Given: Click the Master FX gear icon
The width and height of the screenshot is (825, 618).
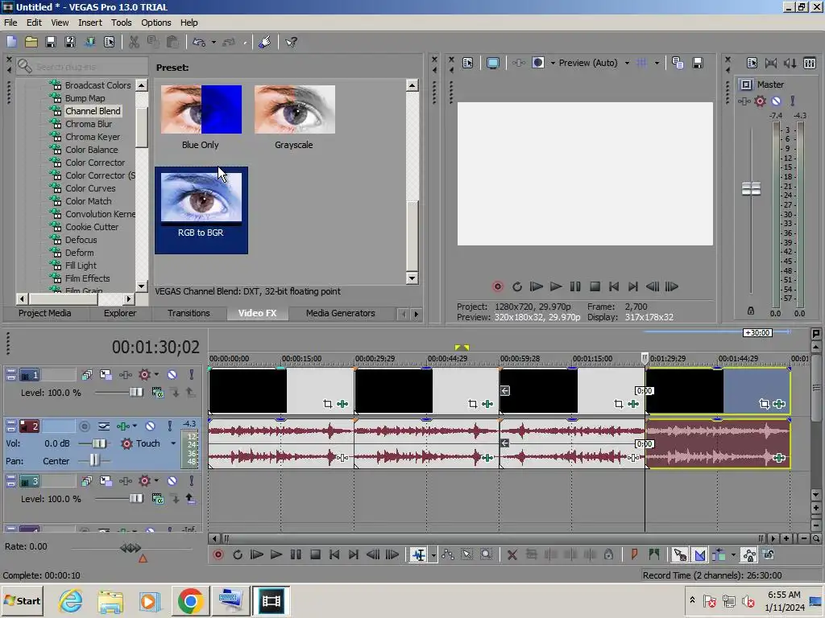Looking at the screenshot, I should (760, 101).
